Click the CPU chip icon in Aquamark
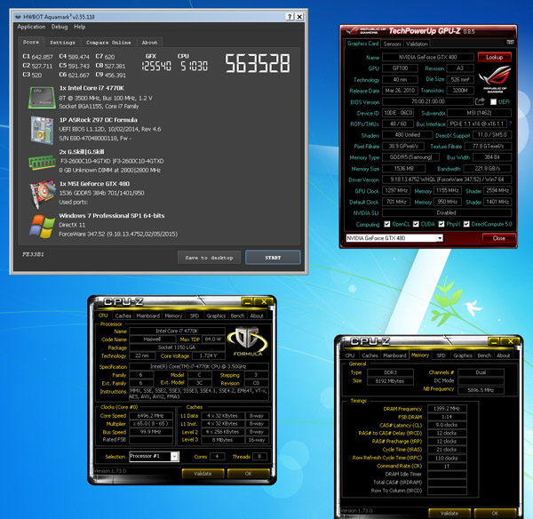The width and height of the screenshot is (533, 519). tap(42, 97)
